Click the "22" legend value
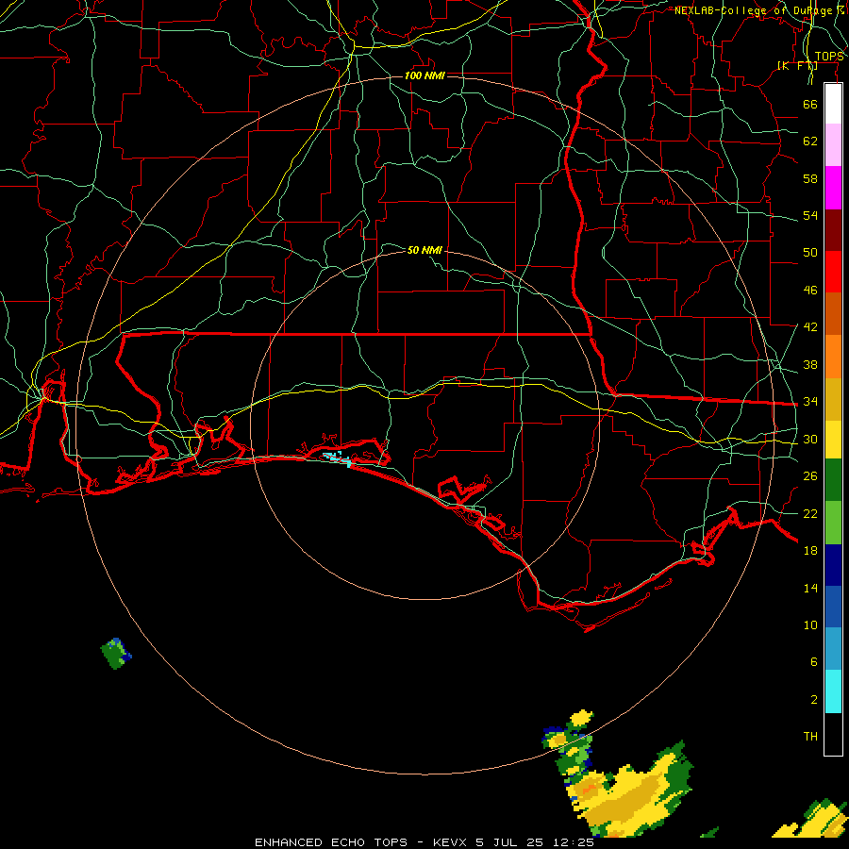This screenshot has height=849, width=849. click(810, 514)
